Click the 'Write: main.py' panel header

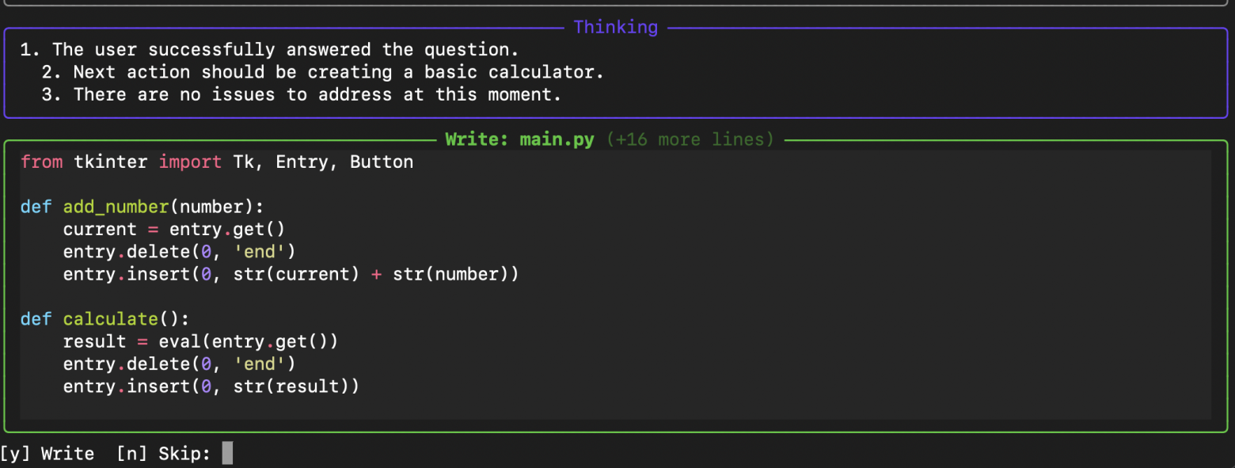point(519,139)
